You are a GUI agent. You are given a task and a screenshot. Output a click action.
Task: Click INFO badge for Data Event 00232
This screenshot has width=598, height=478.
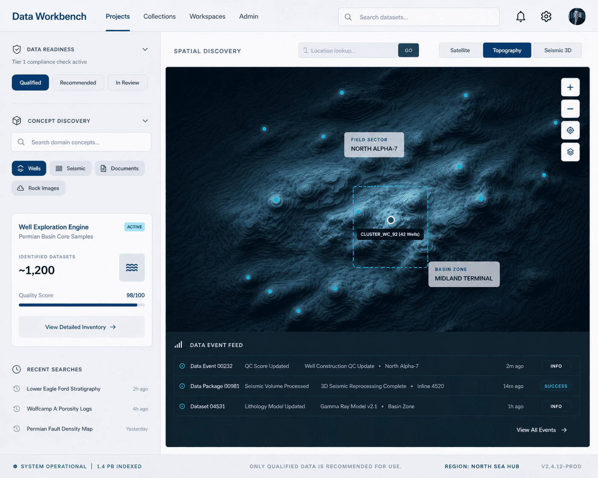(x=556, y=366)
